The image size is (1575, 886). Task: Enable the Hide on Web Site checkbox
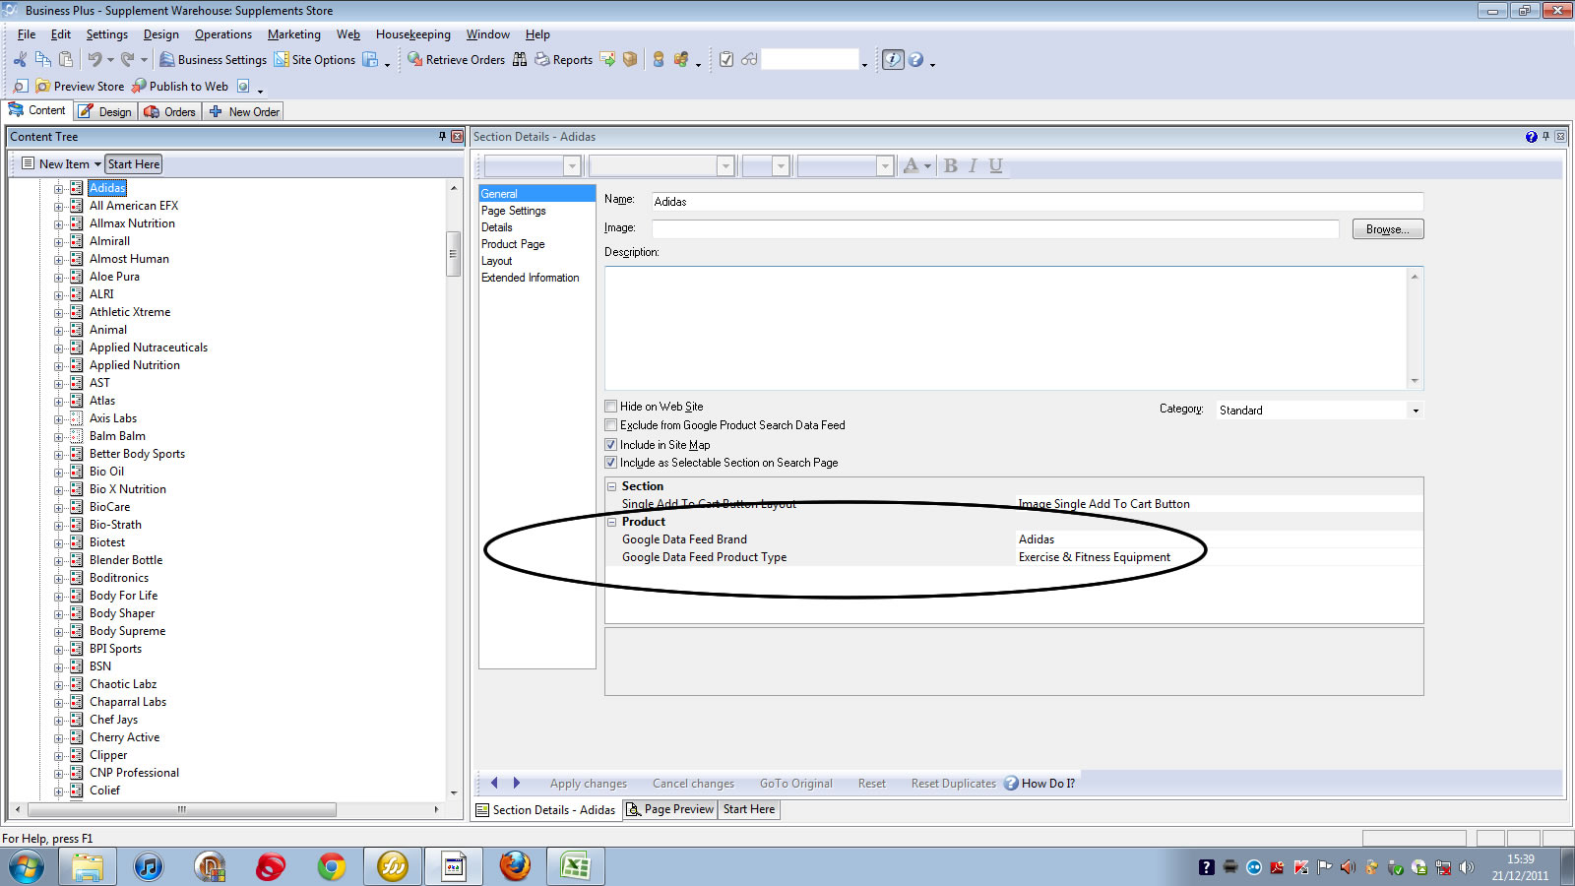(611, 407)
